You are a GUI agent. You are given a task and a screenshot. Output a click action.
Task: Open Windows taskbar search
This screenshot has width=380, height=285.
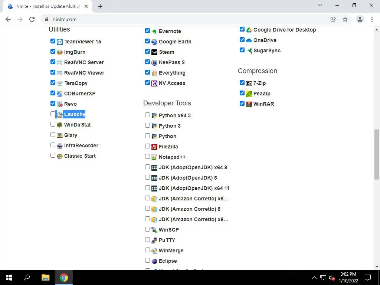point(27,278)
